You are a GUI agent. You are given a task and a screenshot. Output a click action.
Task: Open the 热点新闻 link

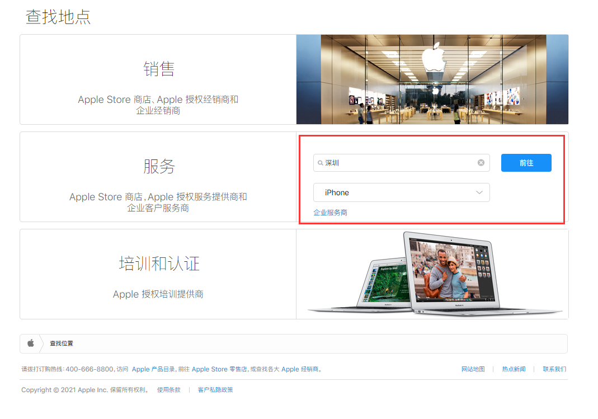pos(514,369)
